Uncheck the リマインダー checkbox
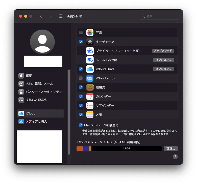This screenshot has width=197, height=183. pyautogui.click(x=81, y=105)
